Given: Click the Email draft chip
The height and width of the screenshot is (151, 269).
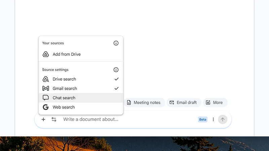Looking at the screenshot, I should pos(184,103).
